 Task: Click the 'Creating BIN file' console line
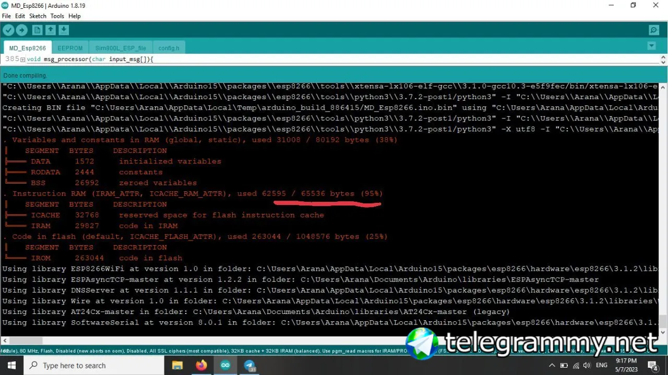point(330,107)
